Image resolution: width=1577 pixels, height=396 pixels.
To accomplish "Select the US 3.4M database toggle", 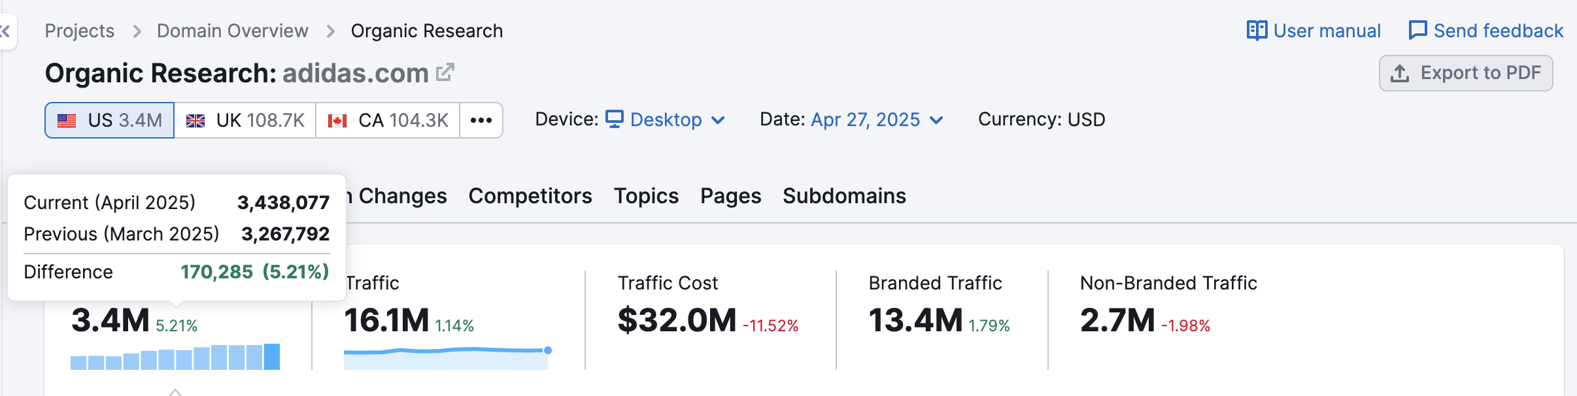I will click(x=110, y=120).
